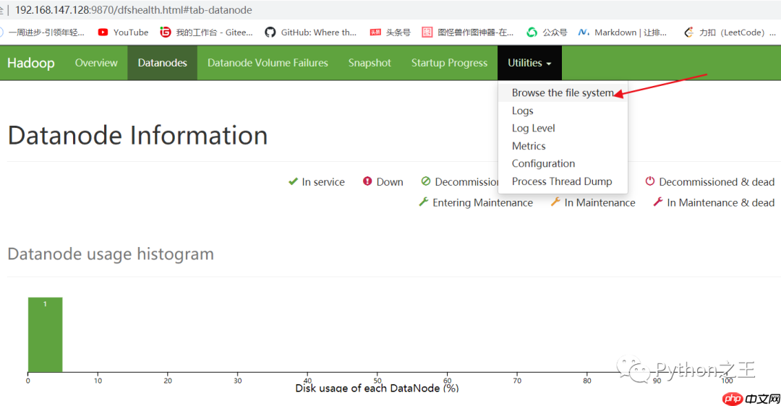Viewport: 781px width, 406px height.
Task: Choose Log Level menu entry
Action: pyautogui.click(x=533, y=129)
